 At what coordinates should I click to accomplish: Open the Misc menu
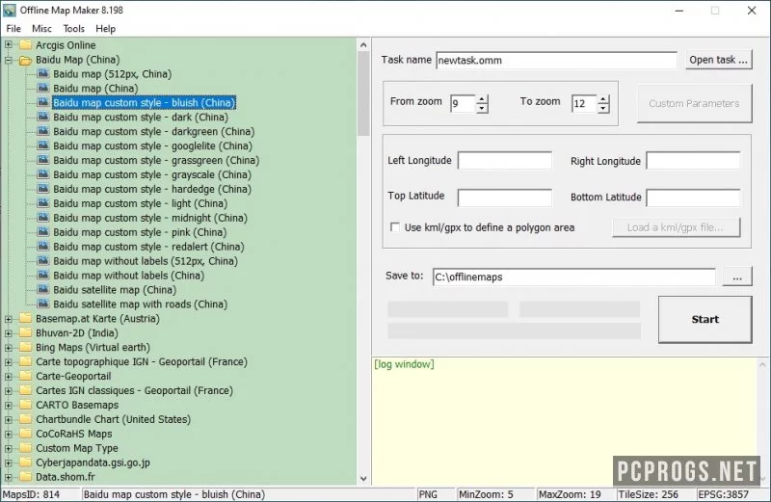click(41, 29)
